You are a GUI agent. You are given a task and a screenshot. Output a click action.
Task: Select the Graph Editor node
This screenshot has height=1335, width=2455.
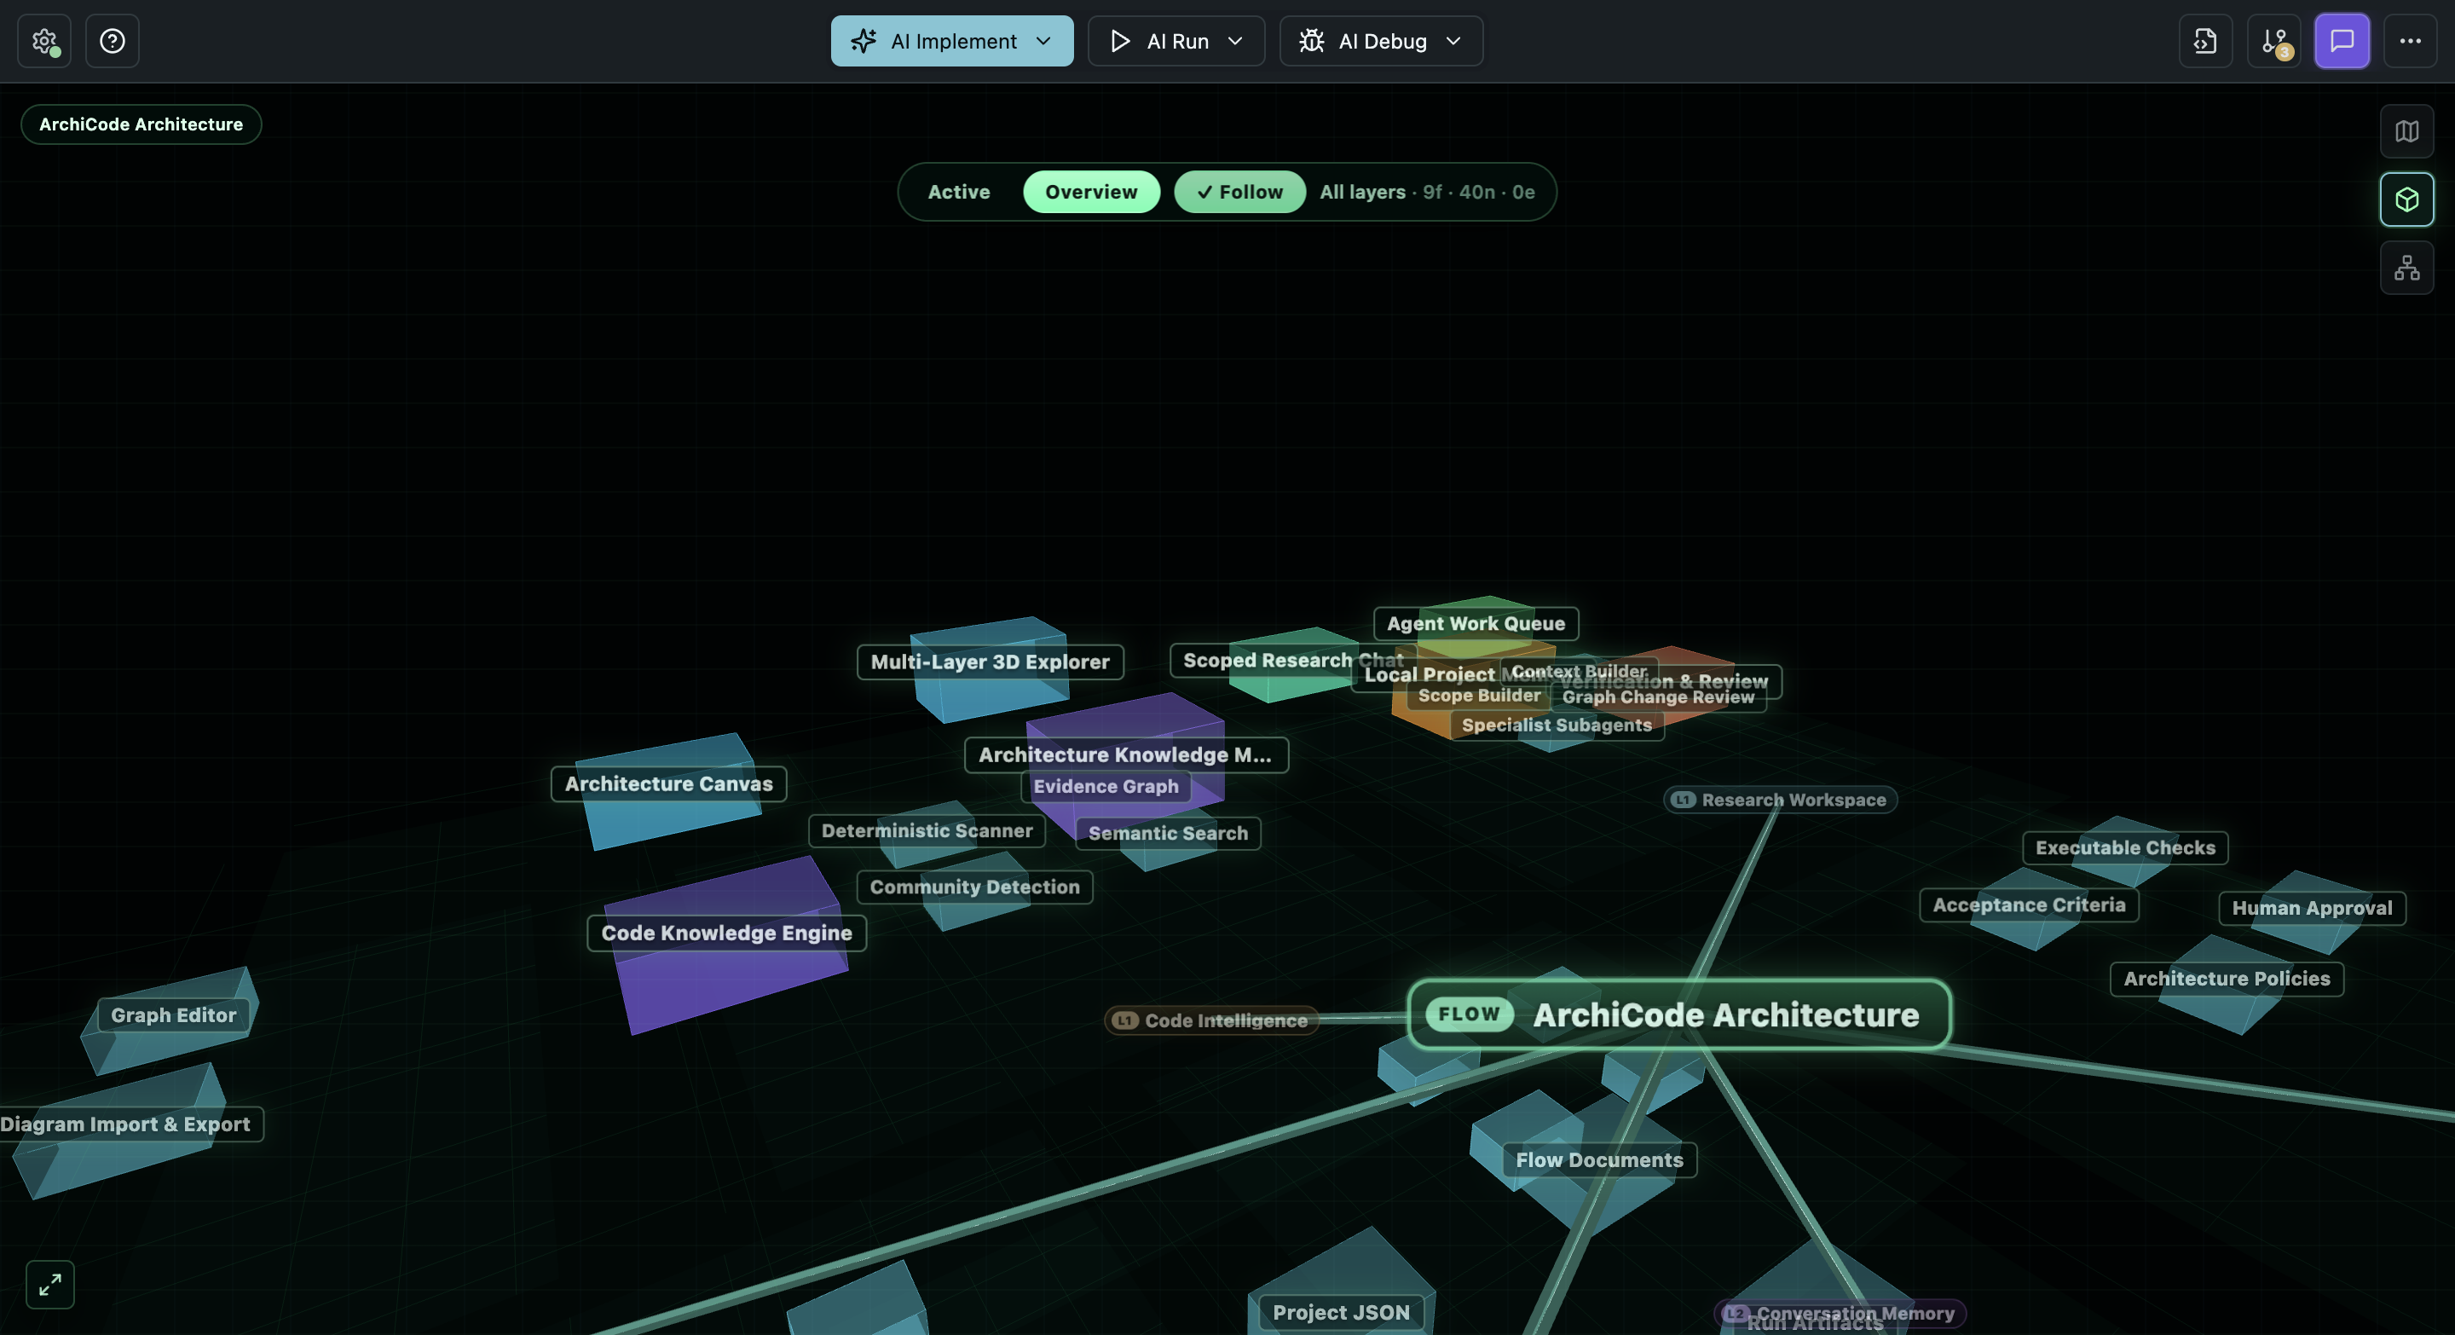tap(173, 1016)
